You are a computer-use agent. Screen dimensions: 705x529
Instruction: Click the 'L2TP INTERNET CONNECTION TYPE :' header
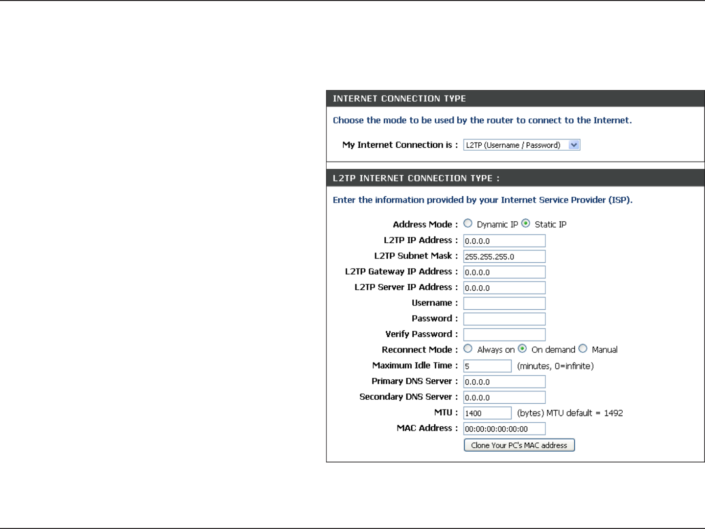(x=416, y=179)
